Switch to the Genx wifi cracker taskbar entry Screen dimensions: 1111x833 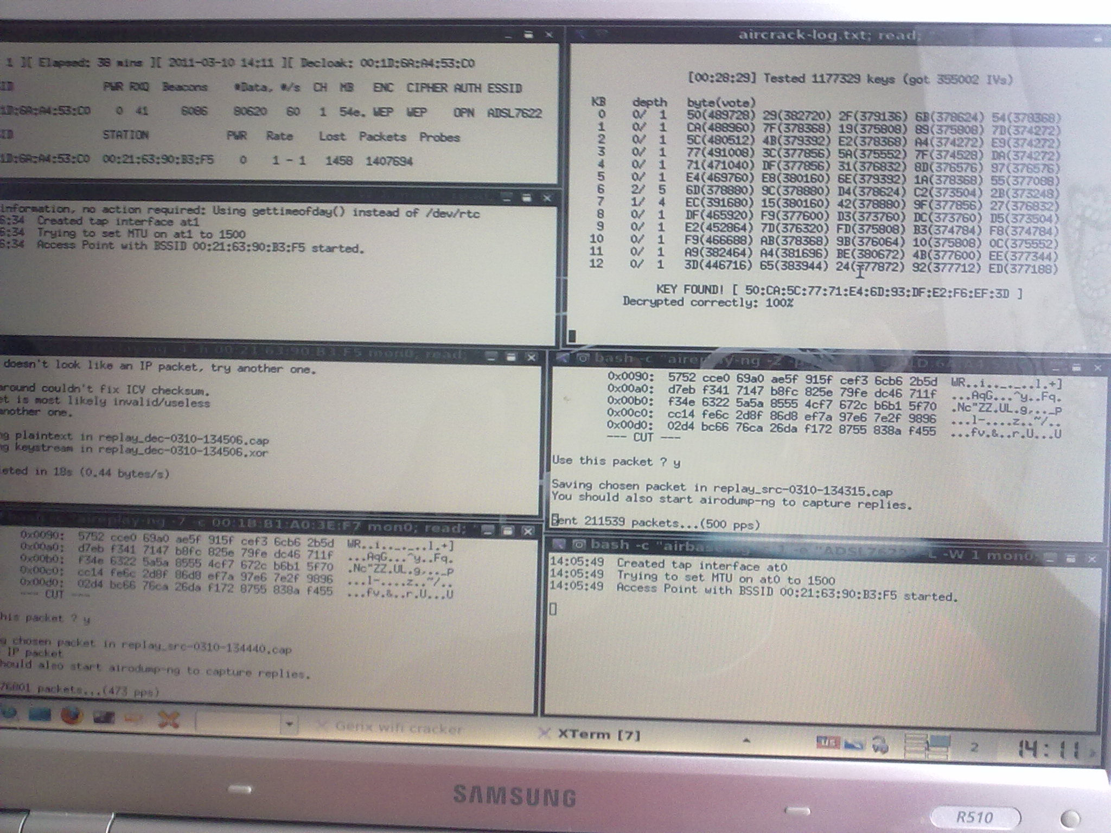[391, 727]
